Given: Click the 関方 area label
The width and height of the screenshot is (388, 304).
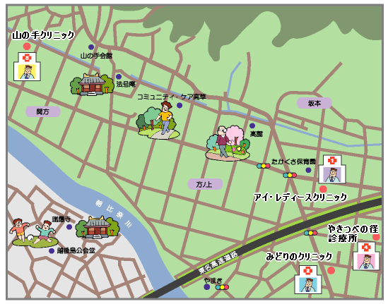Looking at the screenshot, I should pyautogui.click(x=43, y=111).
